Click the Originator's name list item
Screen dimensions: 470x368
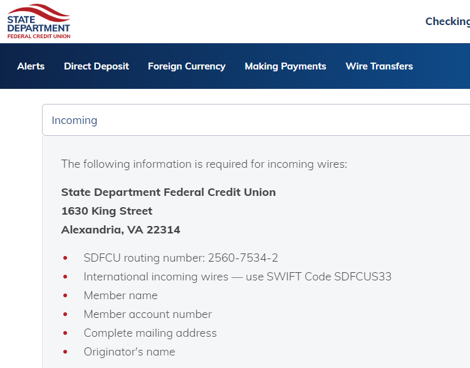129,352
